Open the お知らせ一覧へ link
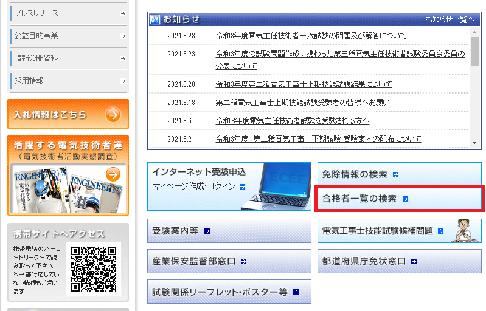The image size is (486, 311). pos(450,19)
